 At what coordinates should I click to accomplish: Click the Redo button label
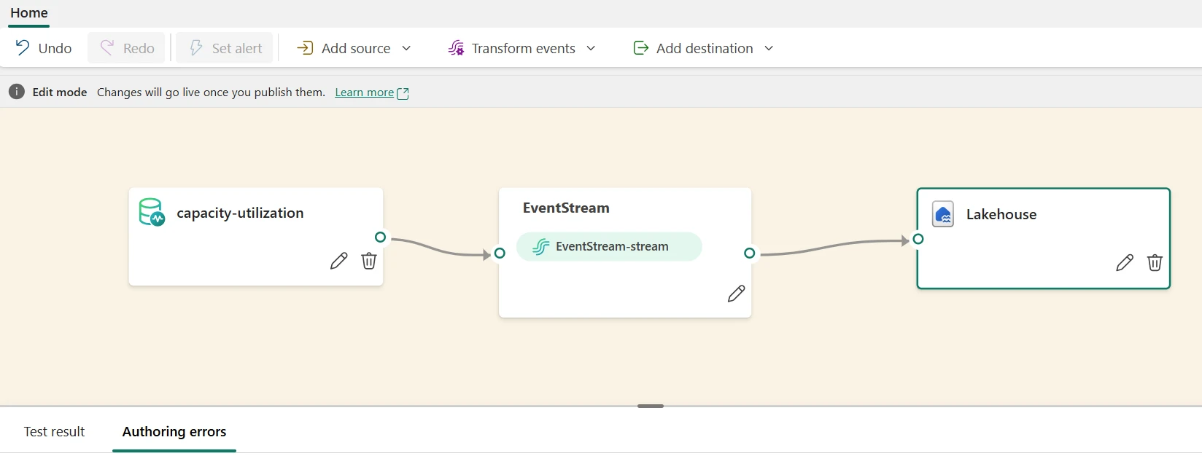click(x=139, y=48)
